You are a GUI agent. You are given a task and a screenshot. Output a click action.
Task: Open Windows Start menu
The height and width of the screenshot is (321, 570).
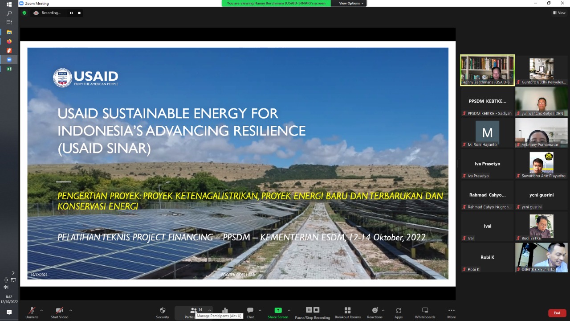tap(9, 4)
